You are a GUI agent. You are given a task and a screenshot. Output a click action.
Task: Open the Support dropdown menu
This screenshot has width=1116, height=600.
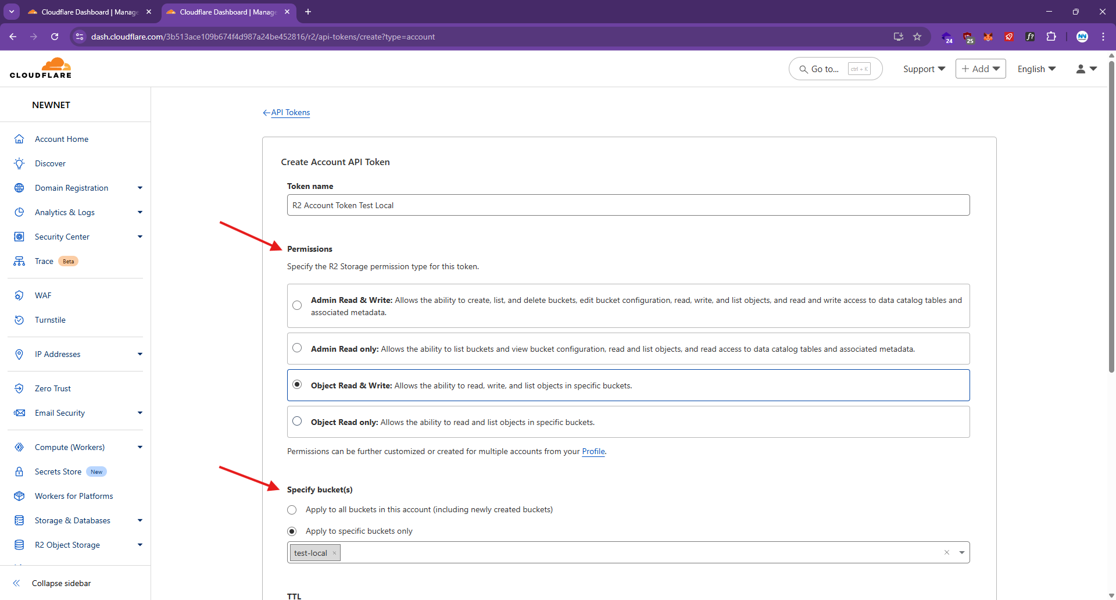tap(924, 69)
